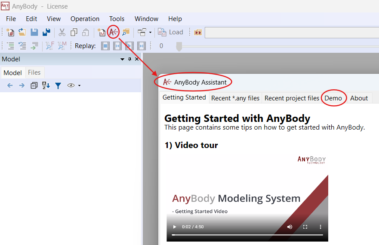Switch to the Model tab
379x245 pixels.
pyautogui.click(x=13, y=73)
